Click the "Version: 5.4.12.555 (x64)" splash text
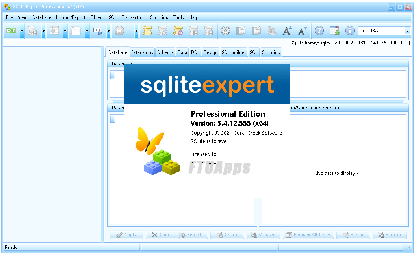Image resolution: width=414 pixels, height=254 pixels. pyautogui.click(x=229, y=123)
